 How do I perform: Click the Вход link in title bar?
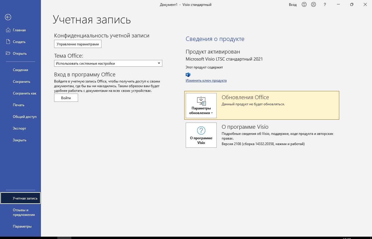tap(293, 5)
